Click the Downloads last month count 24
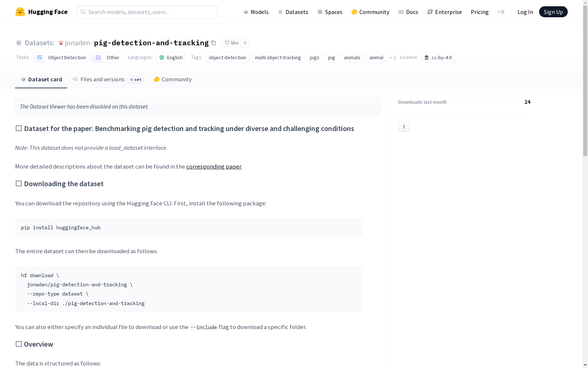This screenshot has width=588, height=368. click(527, 102)
